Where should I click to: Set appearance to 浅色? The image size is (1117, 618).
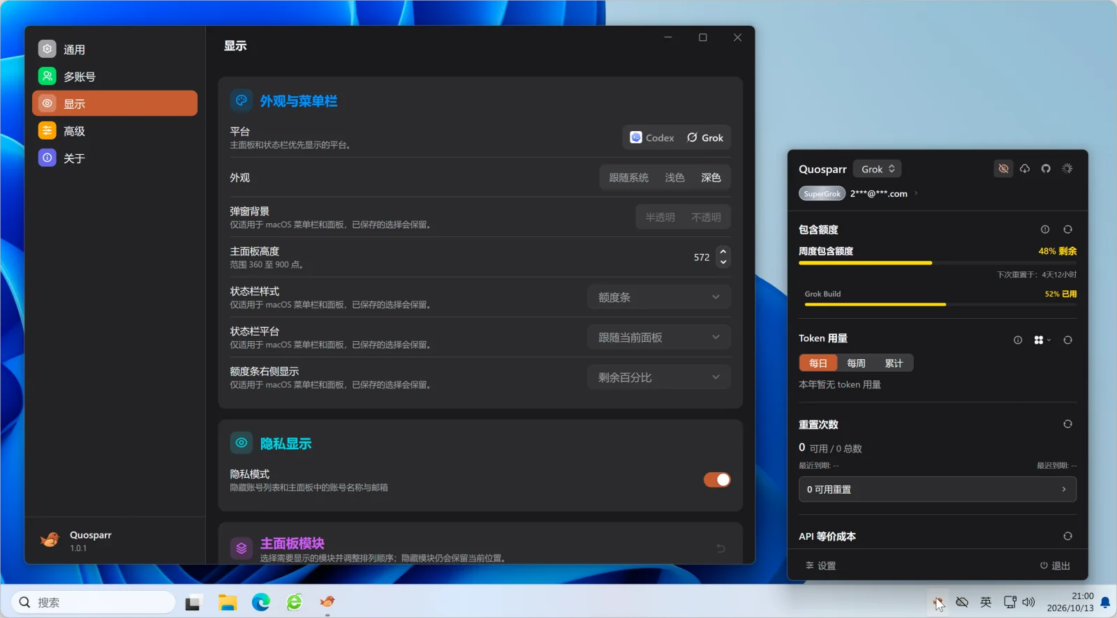coord(674,178)
